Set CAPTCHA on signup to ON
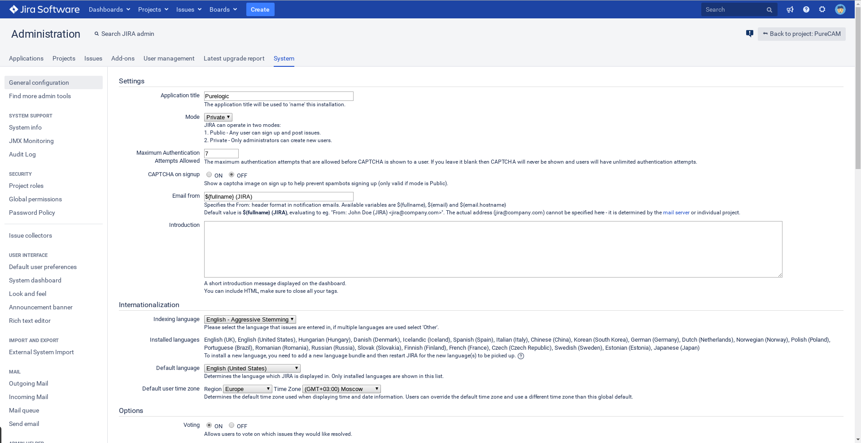Screen dimensions: 861x443 (x=209, y=175)
